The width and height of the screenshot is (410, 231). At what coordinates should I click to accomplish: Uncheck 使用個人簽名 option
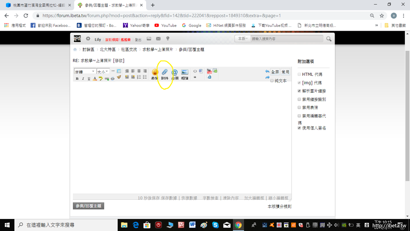point(299,128)
